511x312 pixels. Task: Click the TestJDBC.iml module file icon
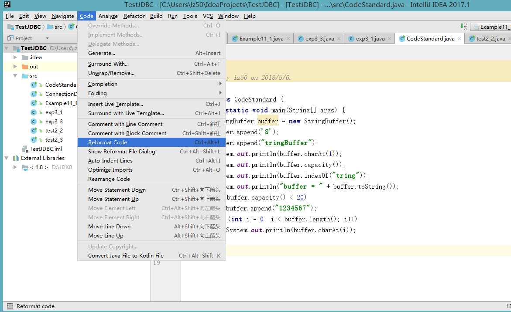tap(25, 149)
